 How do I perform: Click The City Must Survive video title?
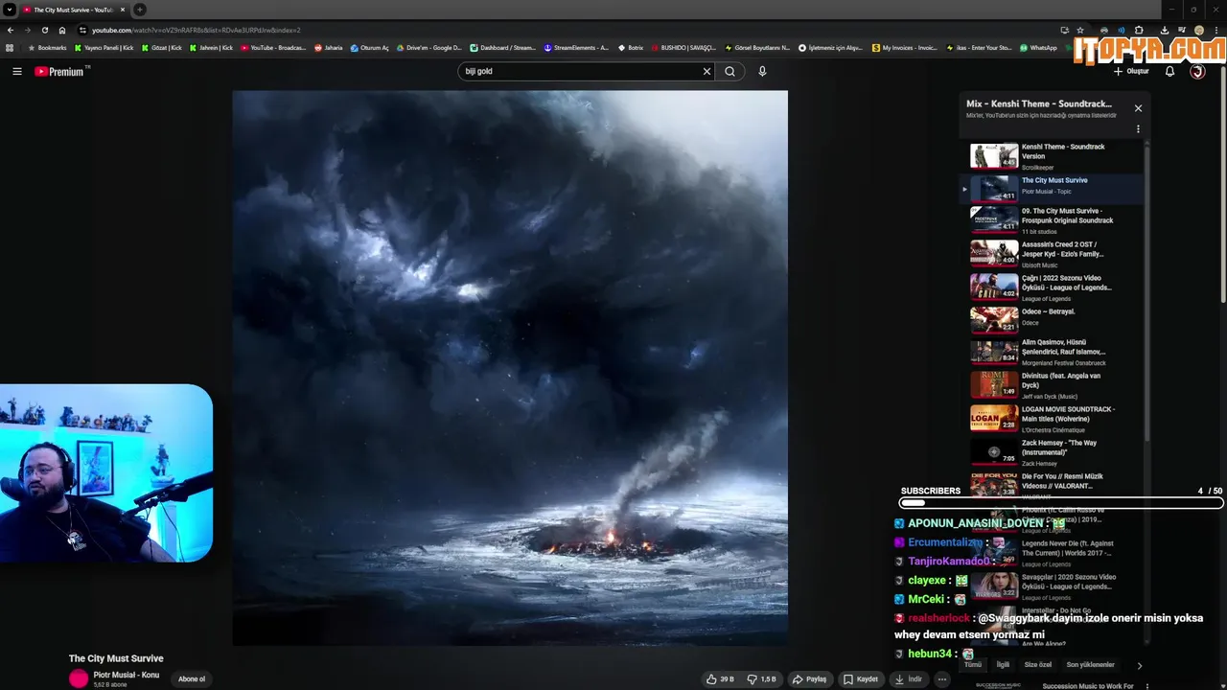pyautogui.click(x=116, y=658)
